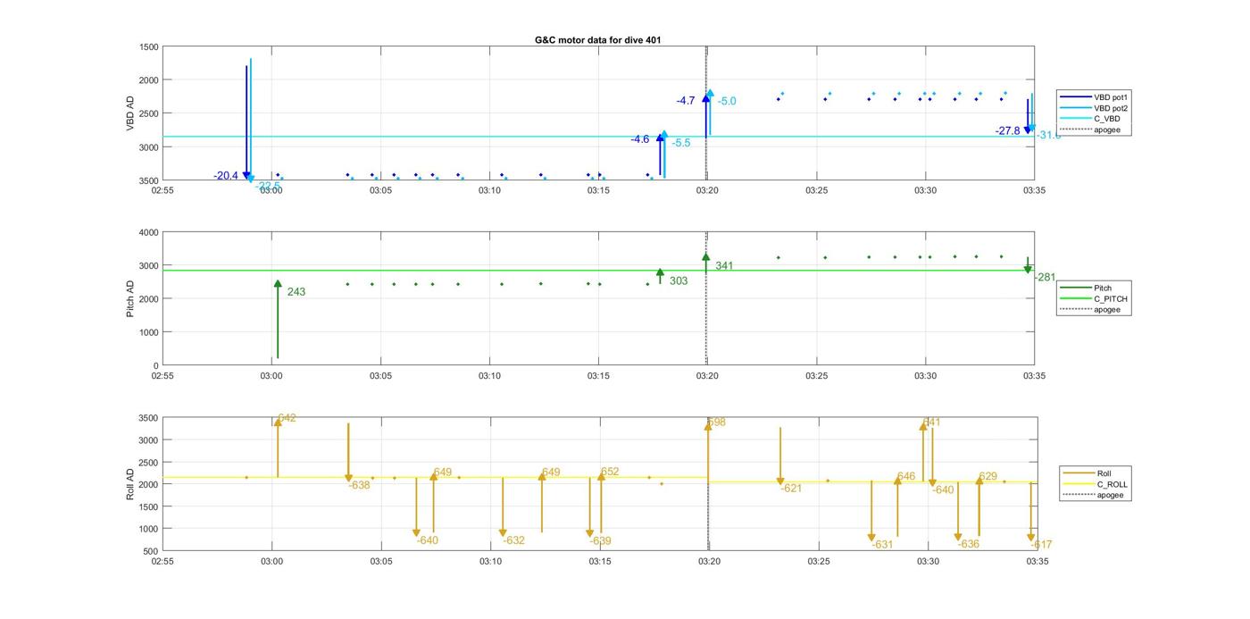Click the "-4.6" VBD data label
The image size is (1250, 619).
pos(640,139)
